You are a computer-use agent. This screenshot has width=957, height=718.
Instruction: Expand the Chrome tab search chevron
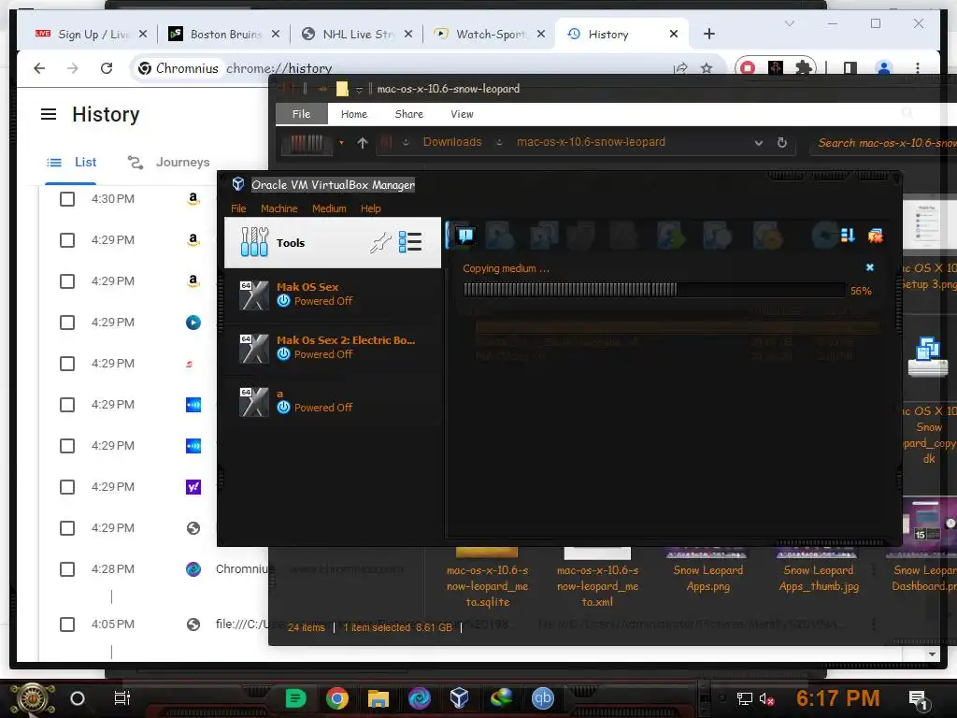coord(789,23)
